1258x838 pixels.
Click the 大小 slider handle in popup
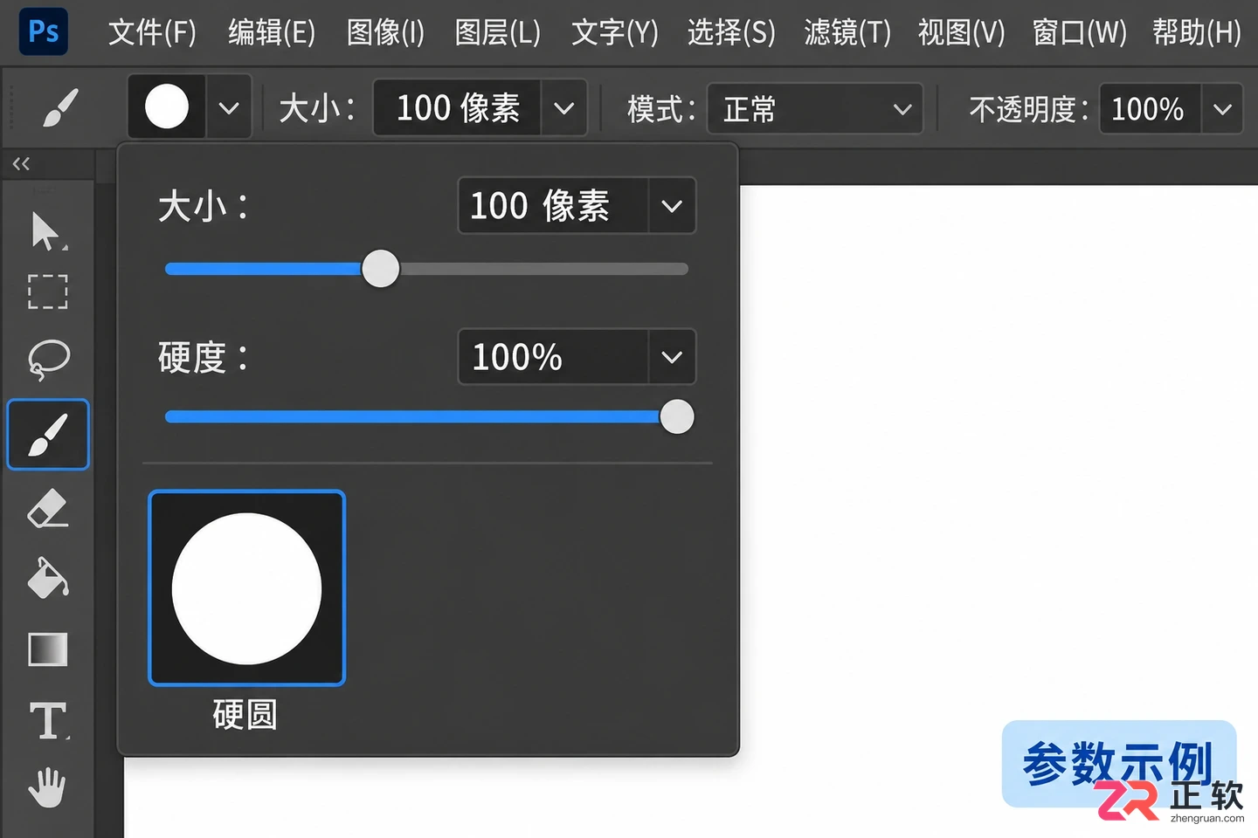click(x=381, y=269)
